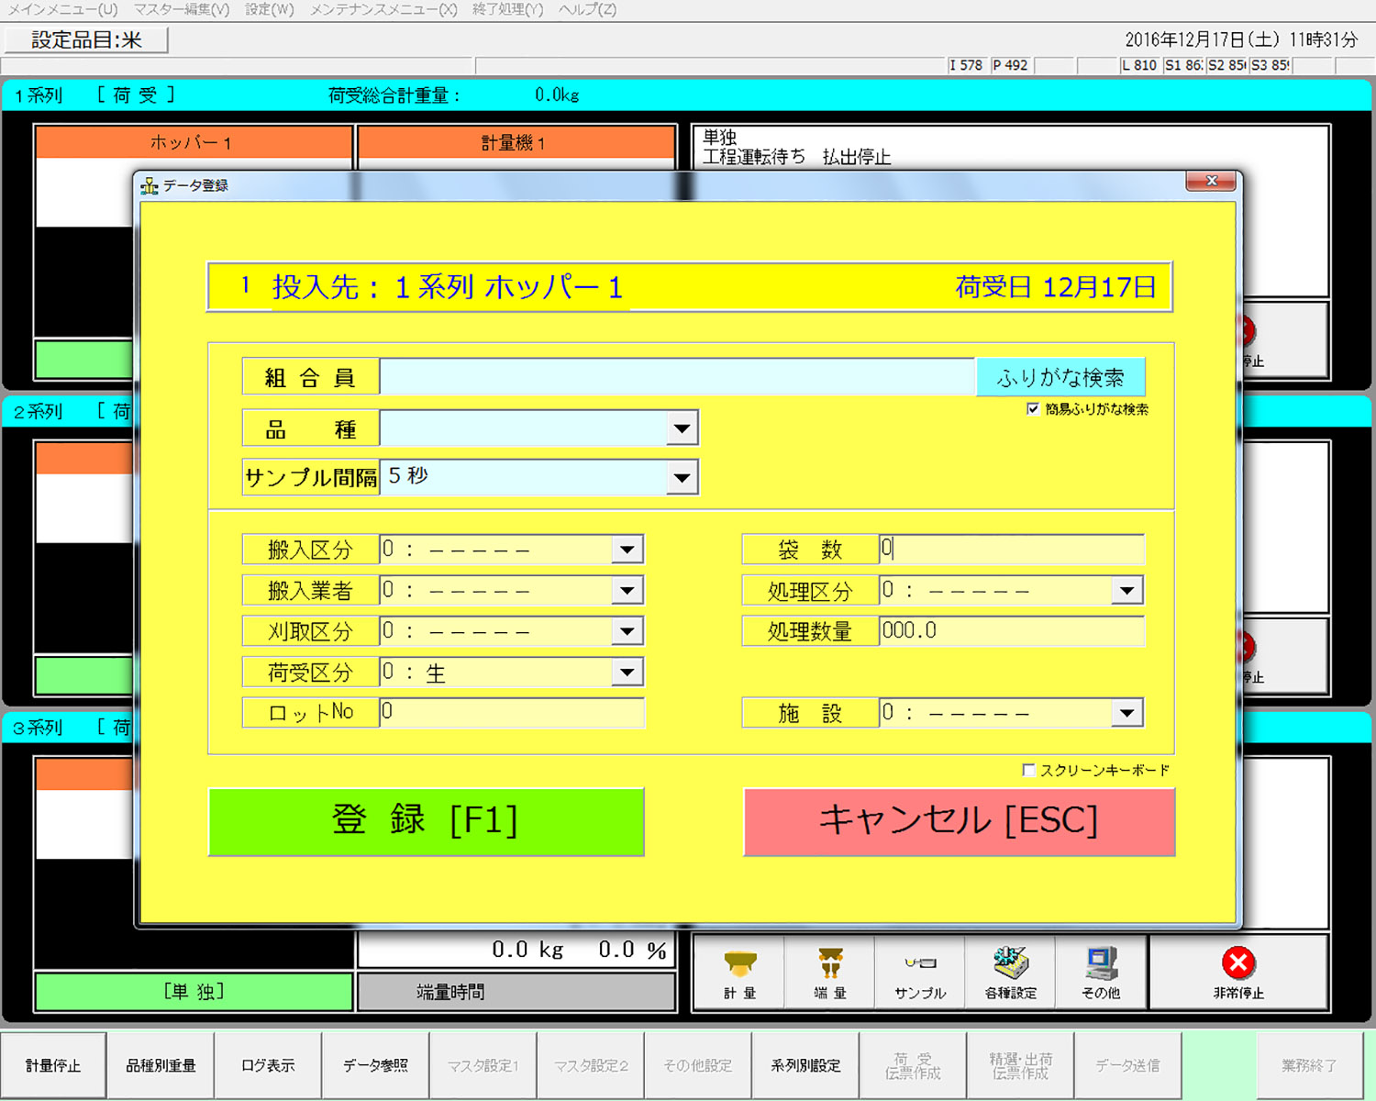This screenshot has height=1101, width=1376.
Task: Click the 投入先：1系列 ホッパー1 text
Action: click(x=448, y=287)
